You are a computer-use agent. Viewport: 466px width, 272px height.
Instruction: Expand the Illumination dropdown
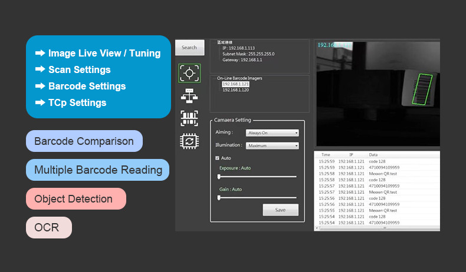[x=272, y=145]
